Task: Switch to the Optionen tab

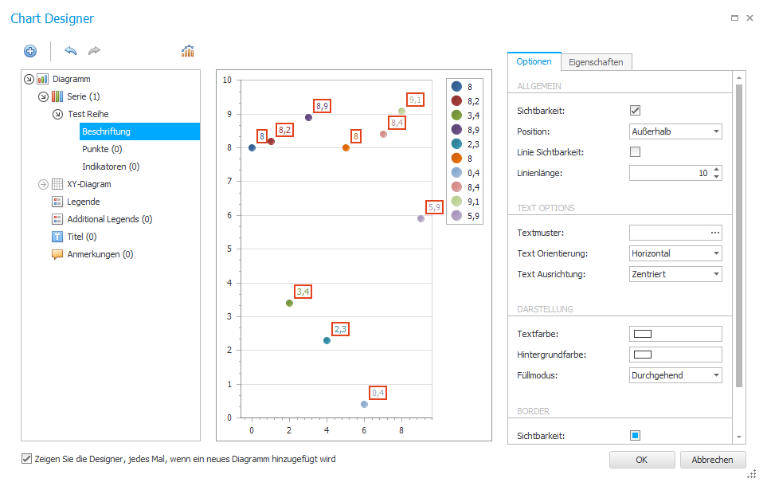Action: 534,61
